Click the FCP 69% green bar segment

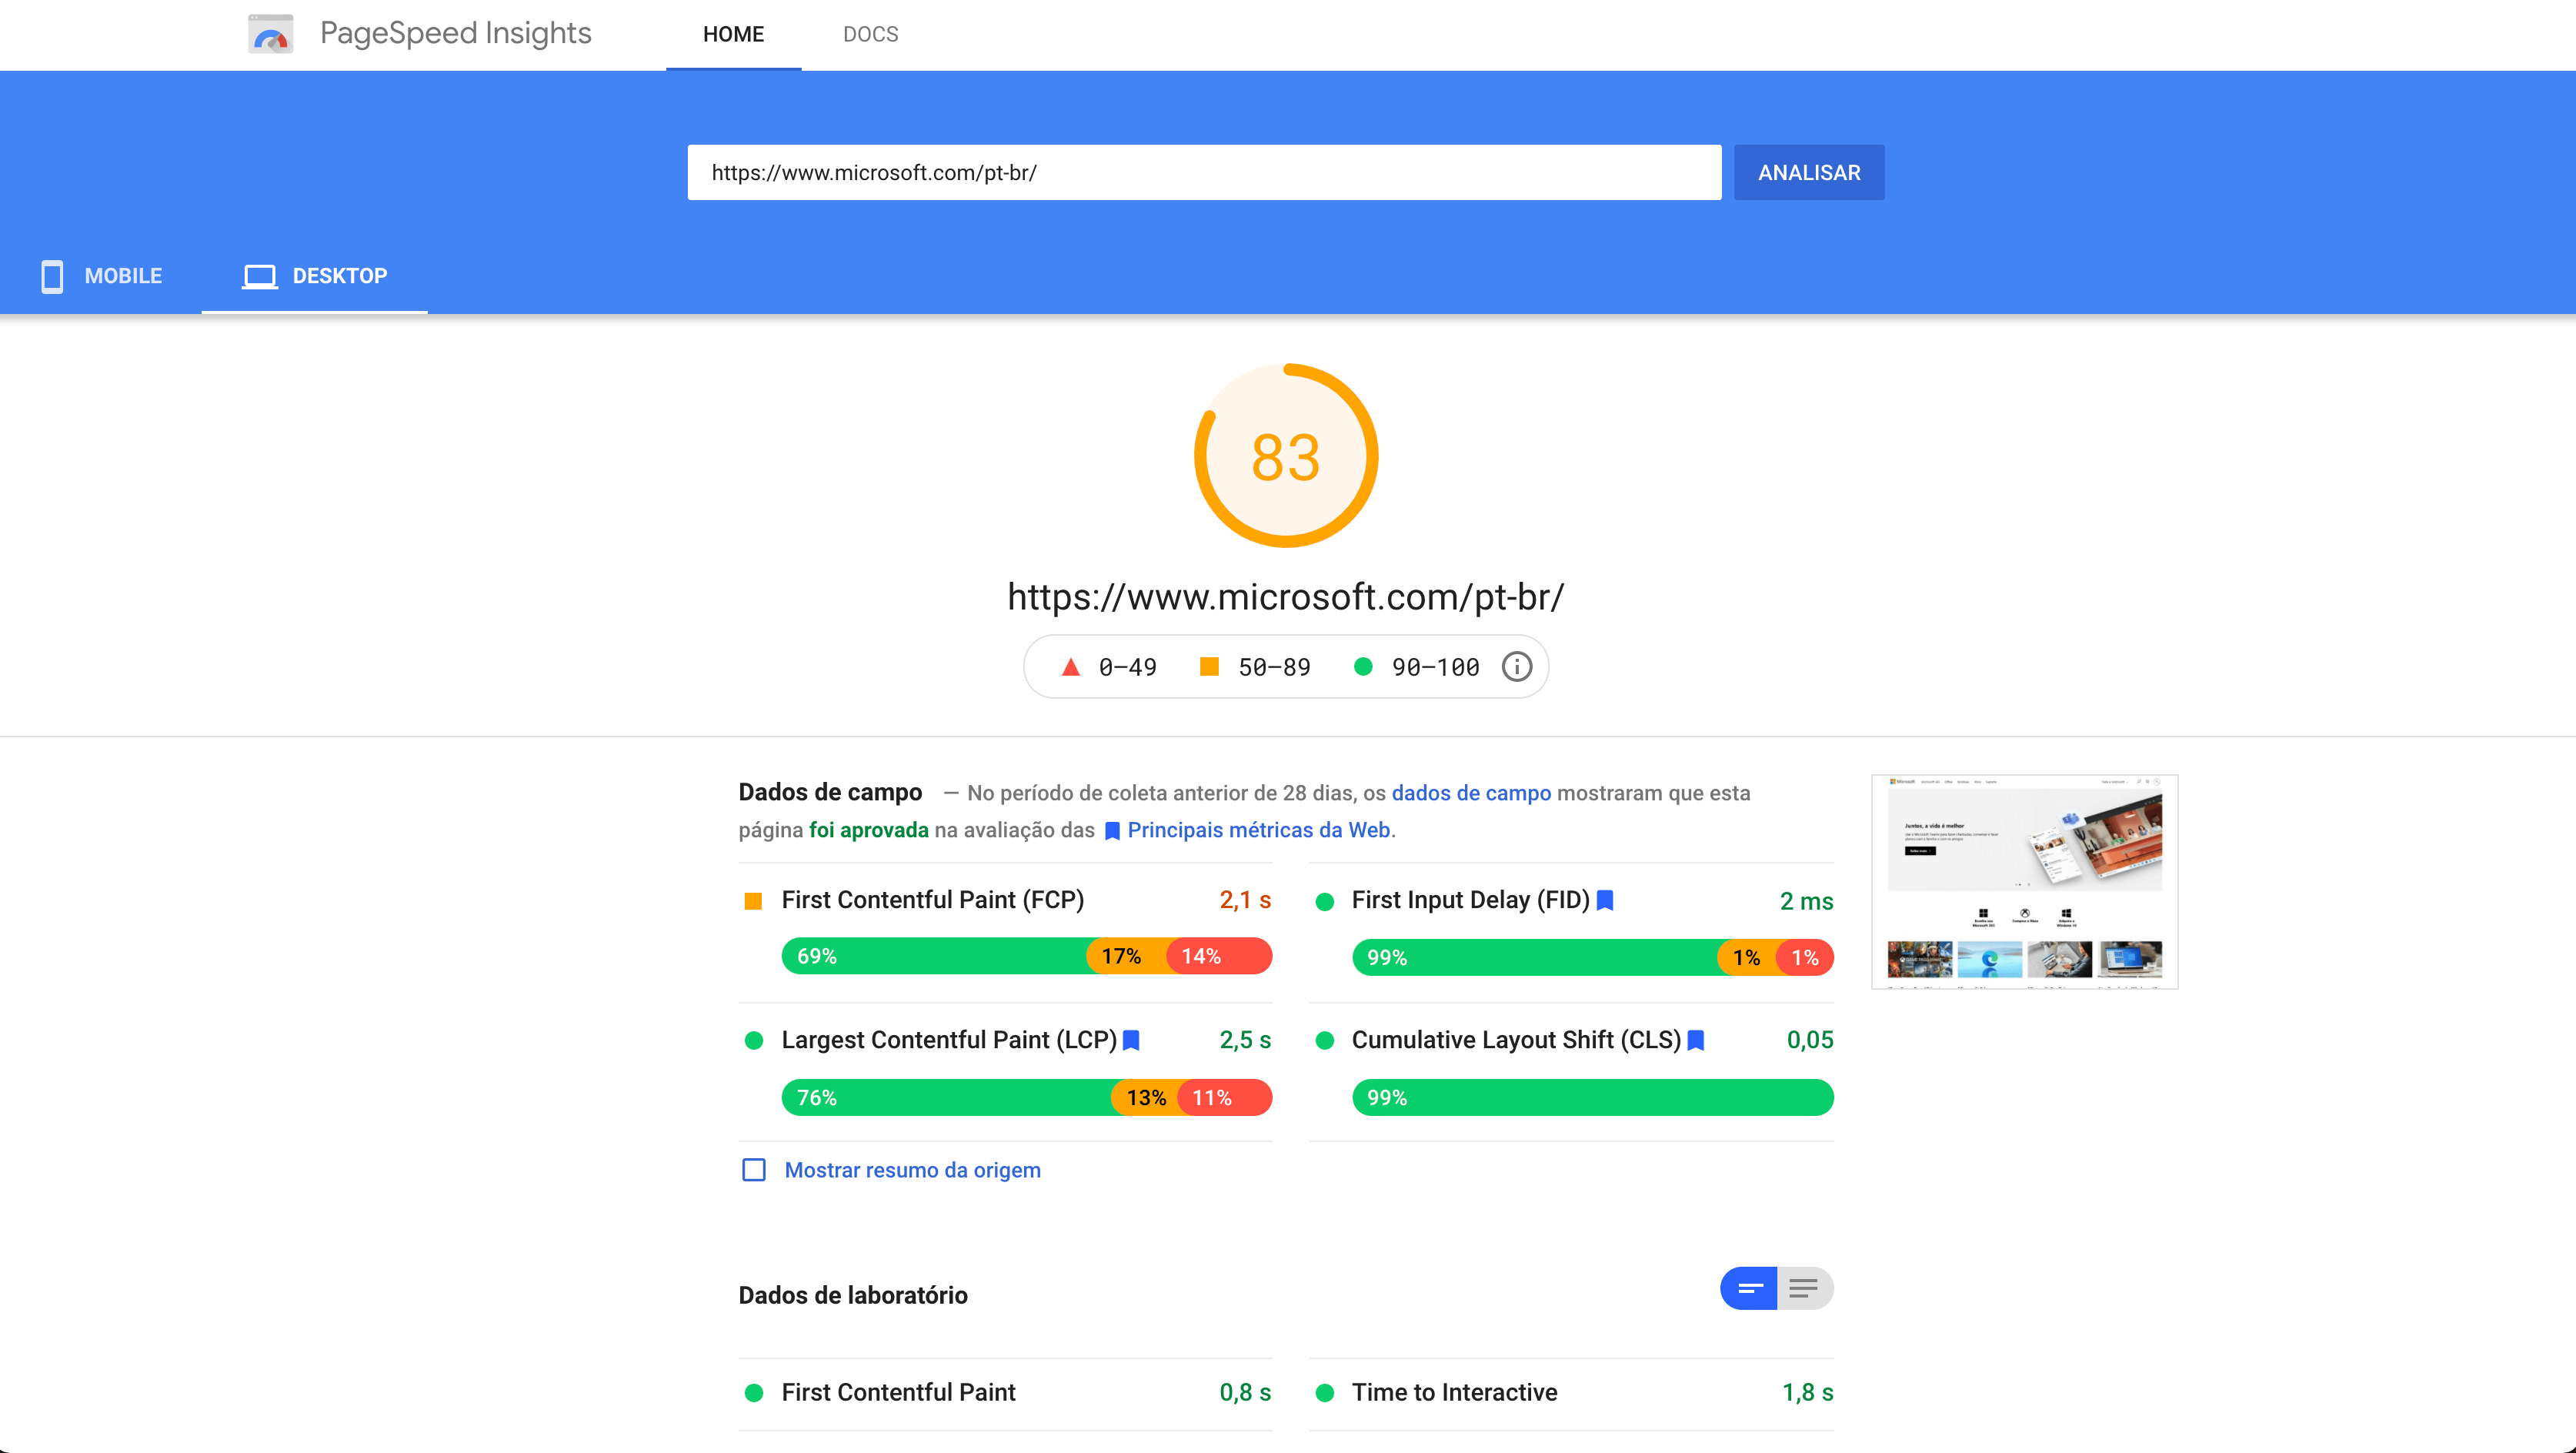tap(935, 956)
